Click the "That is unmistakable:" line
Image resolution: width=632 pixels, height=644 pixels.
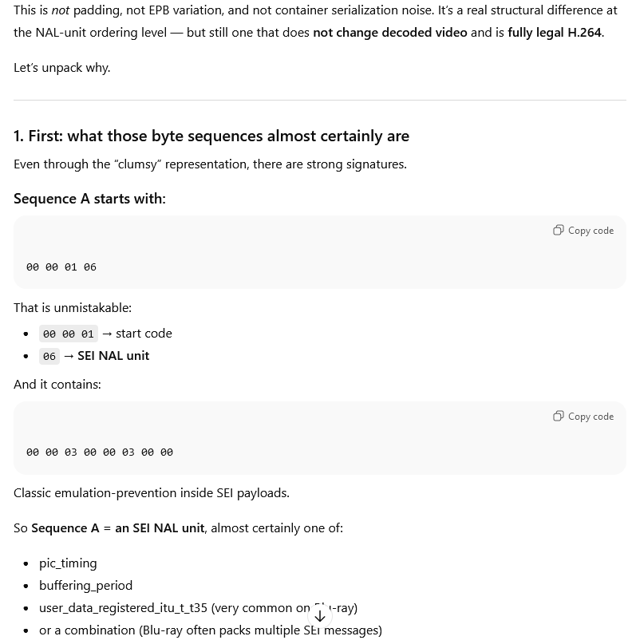73,308
